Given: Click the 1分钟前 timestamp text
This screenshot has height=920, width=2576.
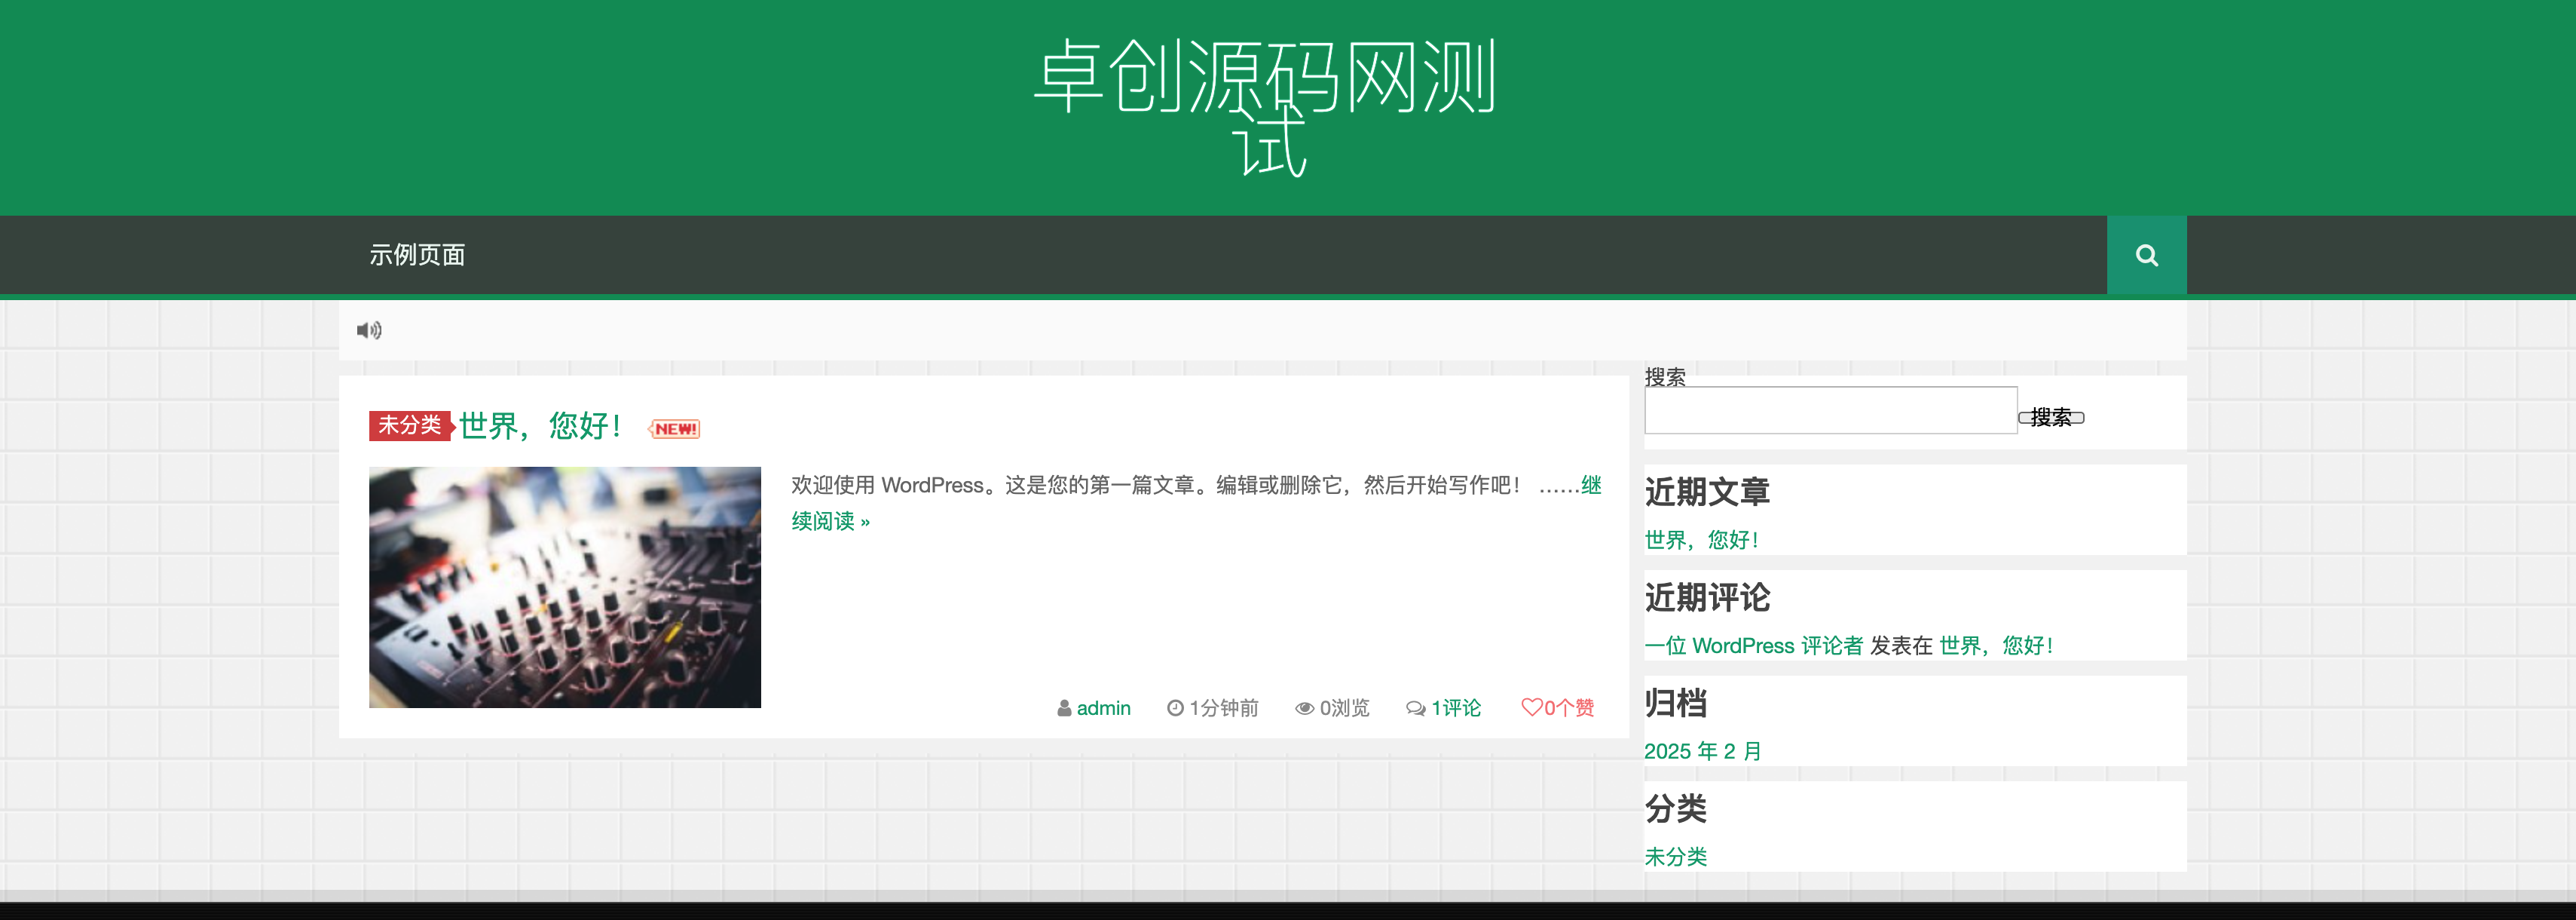Looking at the screenshot, I should point(1224,708).
